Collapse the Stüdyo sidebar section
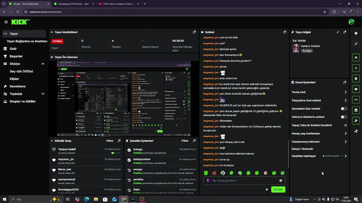 pos(43,64)
